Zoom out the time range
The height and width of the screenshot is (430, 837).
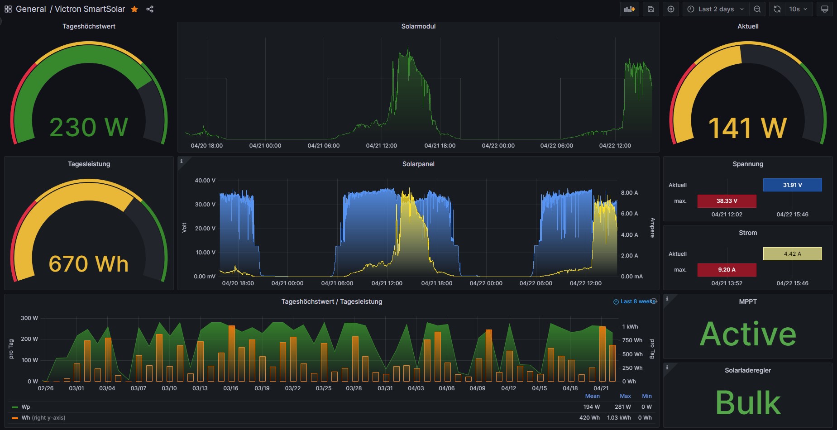pos(757,9)
